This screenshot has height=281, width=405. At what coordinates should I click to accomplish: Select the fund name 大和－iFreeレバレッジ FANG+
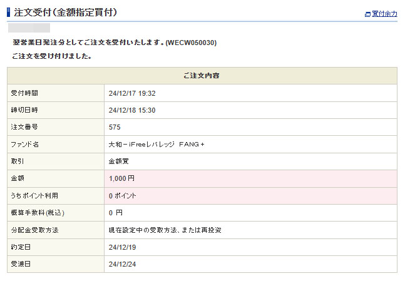[156, 145]
